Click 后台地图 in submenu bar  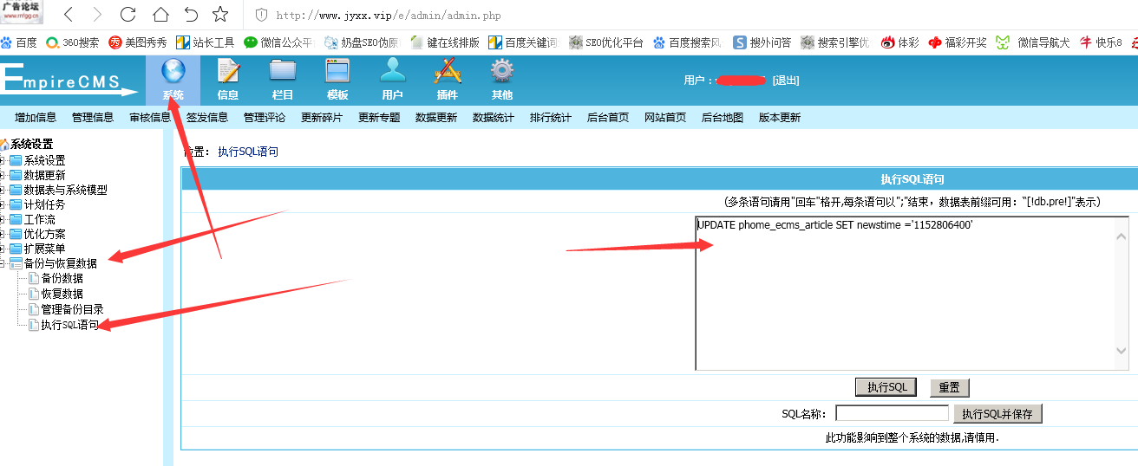click(723, 118)
